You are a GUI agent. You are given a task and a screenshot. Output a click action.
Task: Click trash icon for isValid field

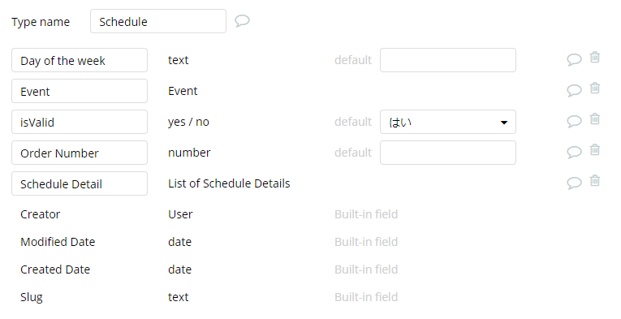click(x=594, y=119)
